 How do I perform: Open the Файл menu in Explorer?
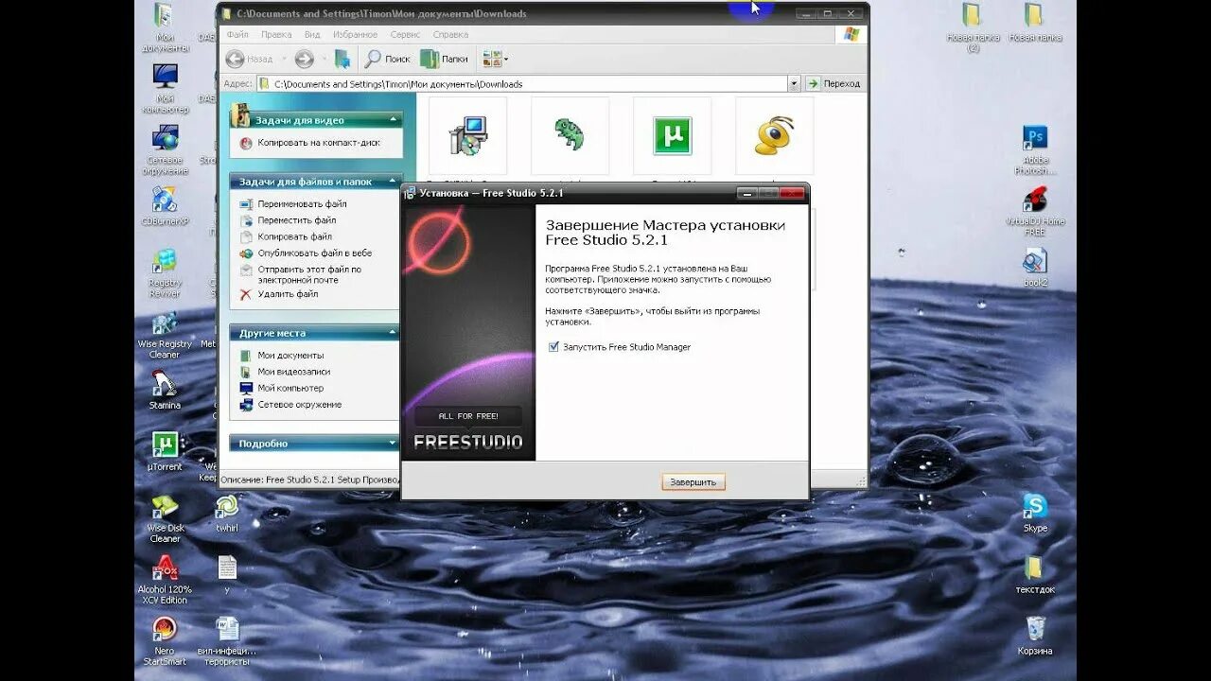point(237,34)
